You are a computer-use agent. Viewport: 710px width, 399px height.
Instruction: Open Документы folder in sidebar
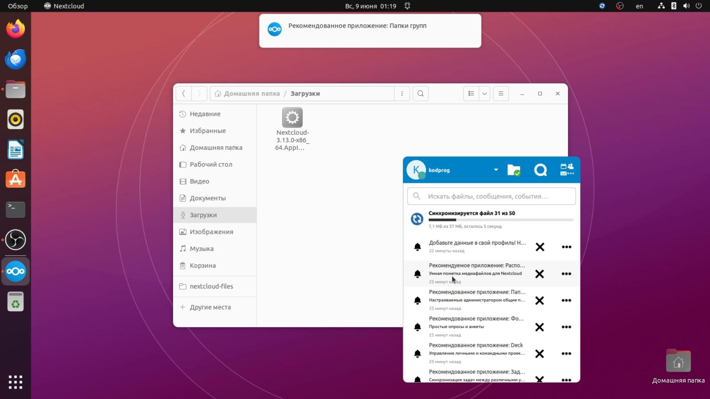[x=215, y=198]
